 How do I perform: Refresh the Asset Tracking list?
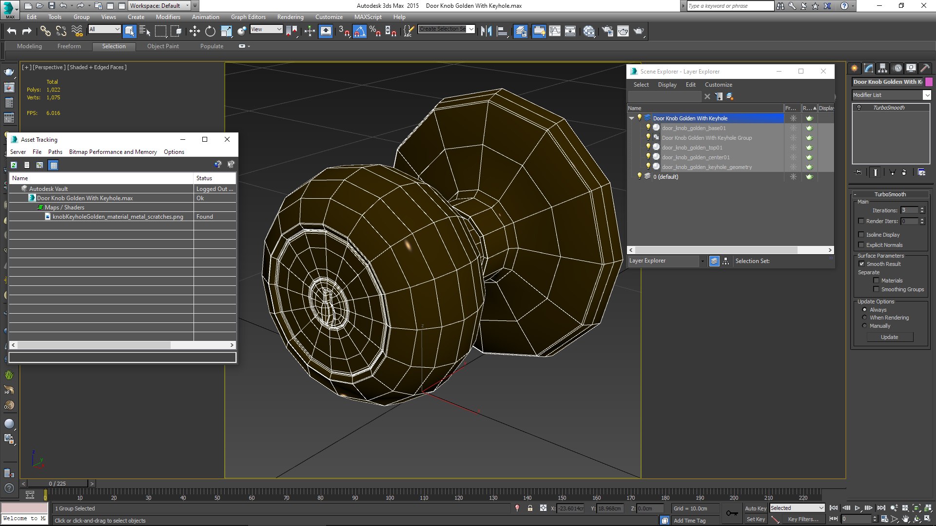pyautogui.click(x=14, y=165)
